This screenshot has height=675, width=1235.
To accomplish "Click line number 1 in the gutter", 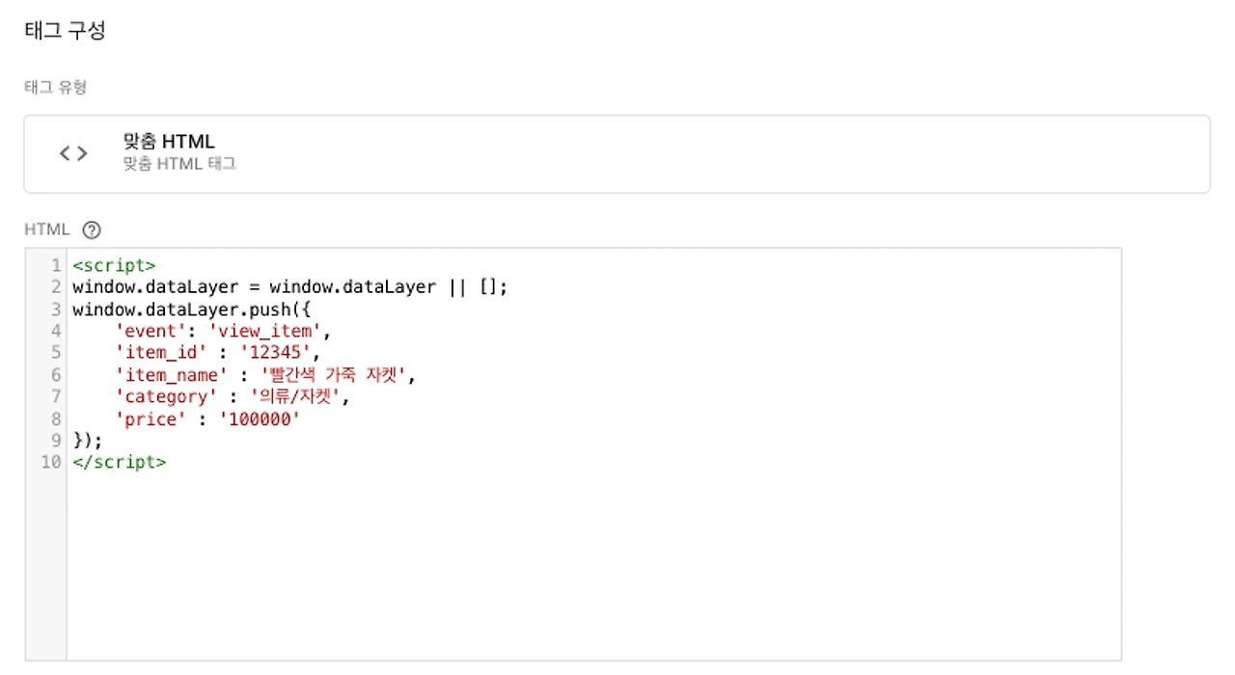I will [56, 265].
